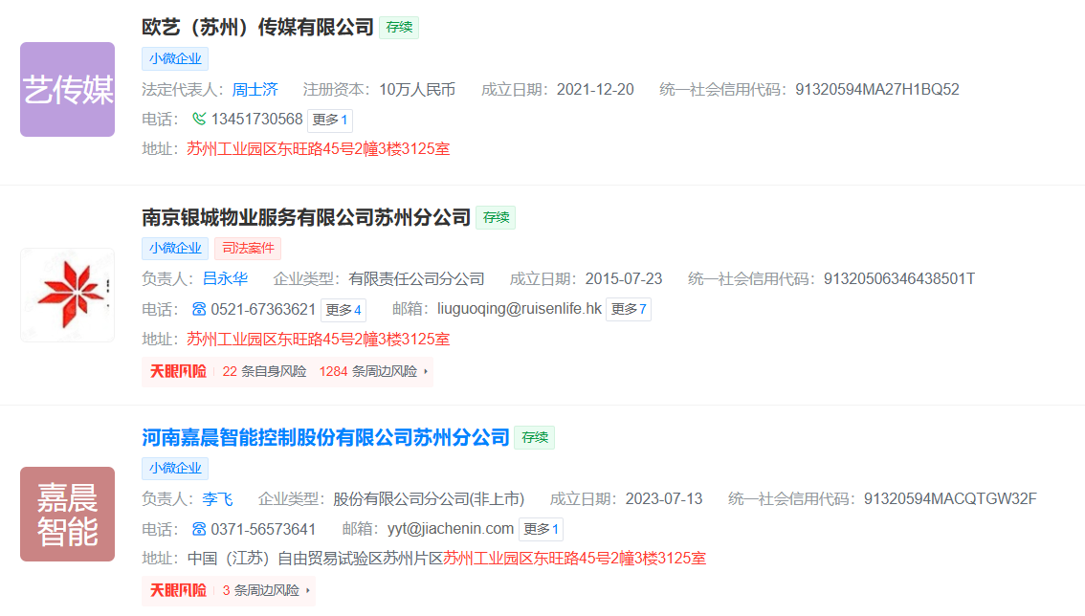Expand 更多1 phones for 欧艺传媒
The height and width of the screenshot is (616, 1085).
click(330, 120)
